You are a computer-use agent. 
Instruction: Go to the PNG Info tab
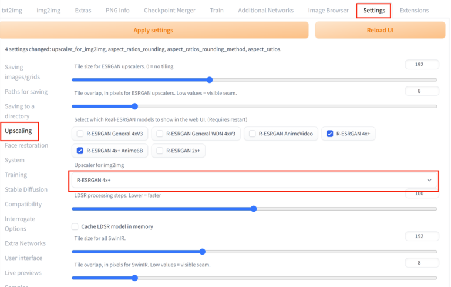point(117,11)
